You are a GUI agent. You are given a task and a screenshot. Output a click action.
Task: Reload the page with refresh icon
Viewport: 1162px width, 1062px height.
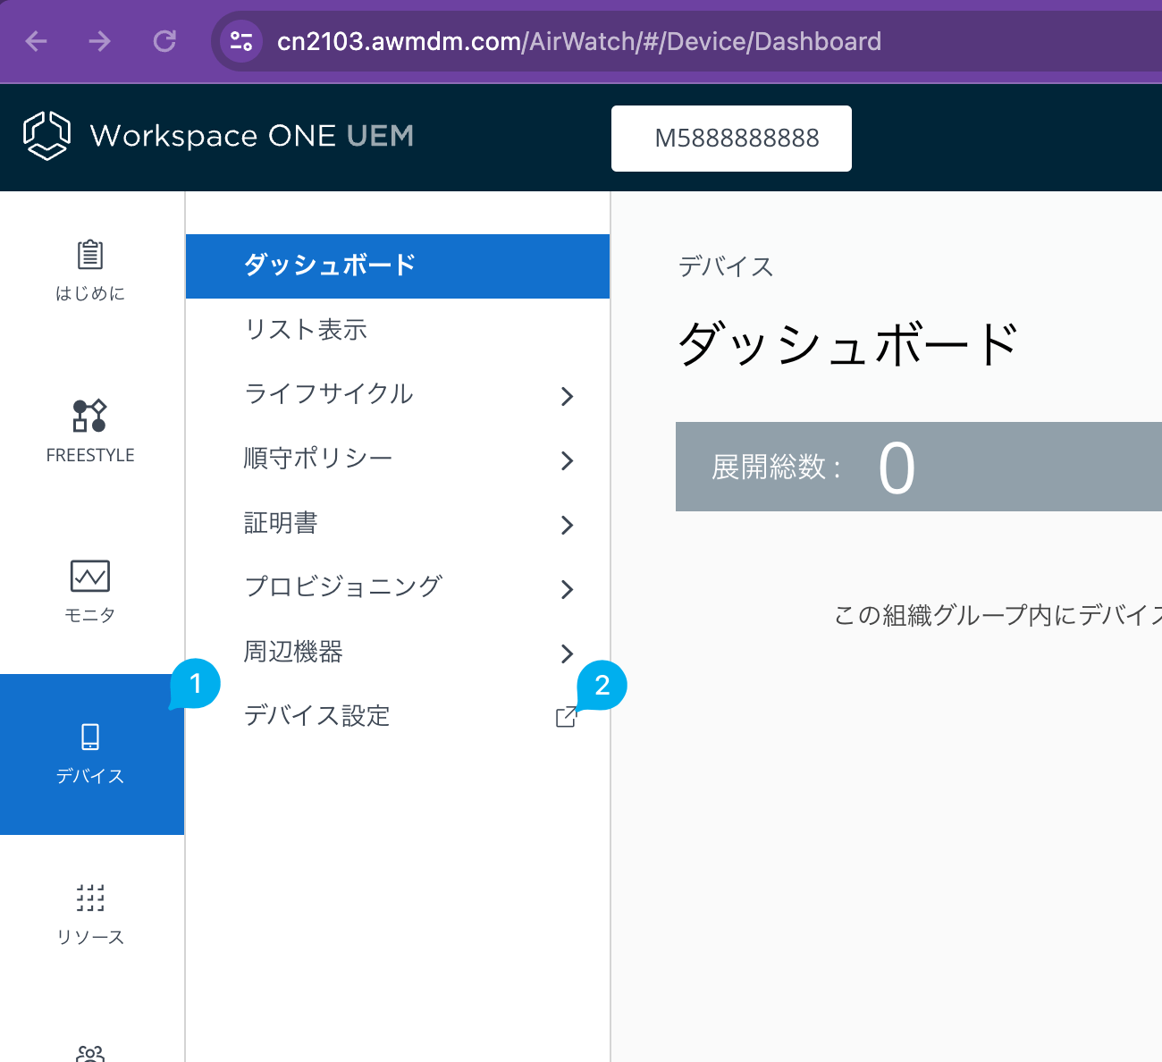point(164,41)
